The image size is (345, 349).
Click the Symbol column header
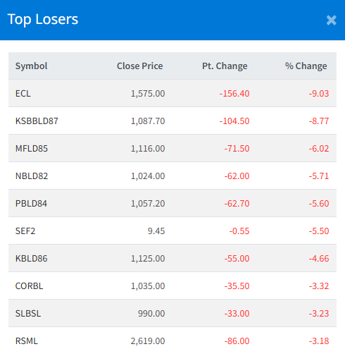pos(31,66)
